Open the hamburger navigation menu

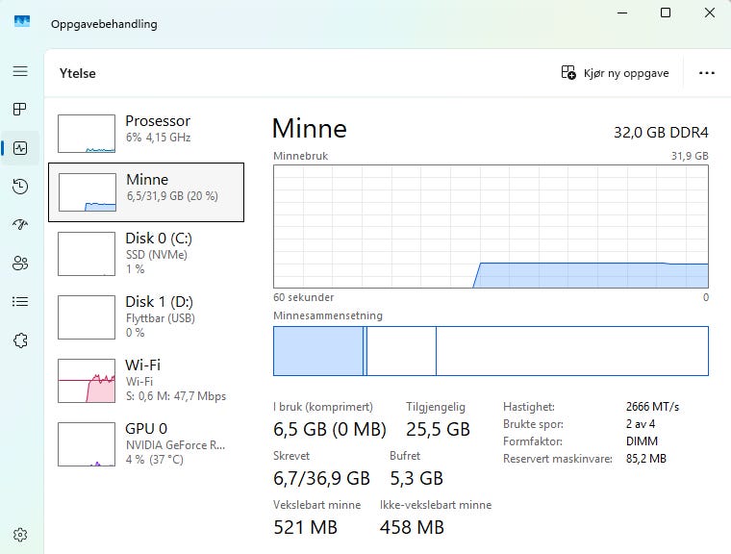click(x=20, y=71)
